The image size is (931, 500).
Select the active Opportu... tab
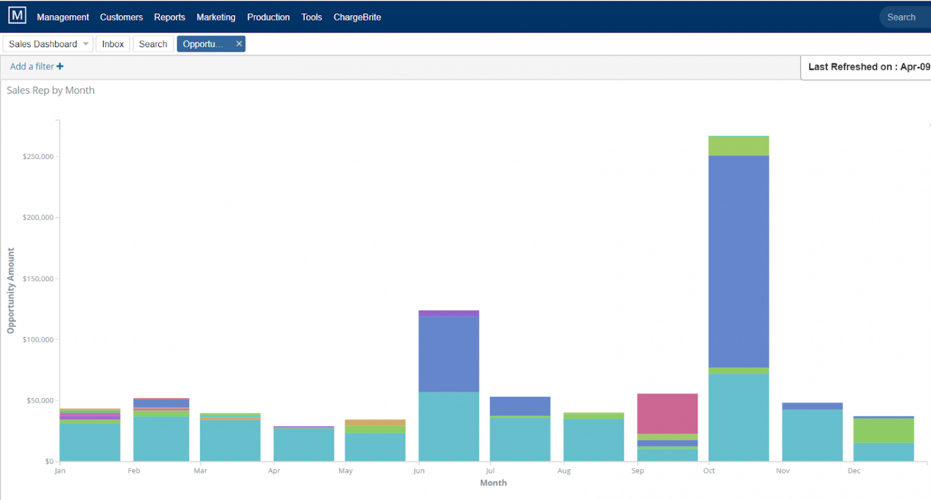206,44
